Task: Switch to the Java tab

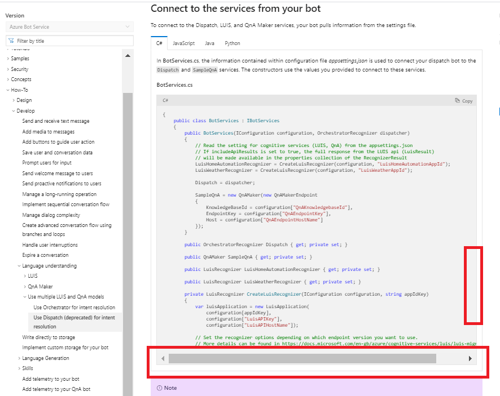Action: tap(209, 43)
